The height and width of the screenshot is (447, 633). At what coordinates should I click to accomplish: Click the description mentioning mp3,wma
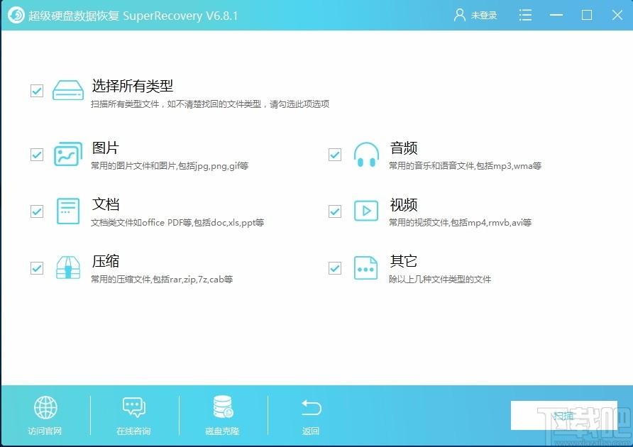click(x=465, y=165)
